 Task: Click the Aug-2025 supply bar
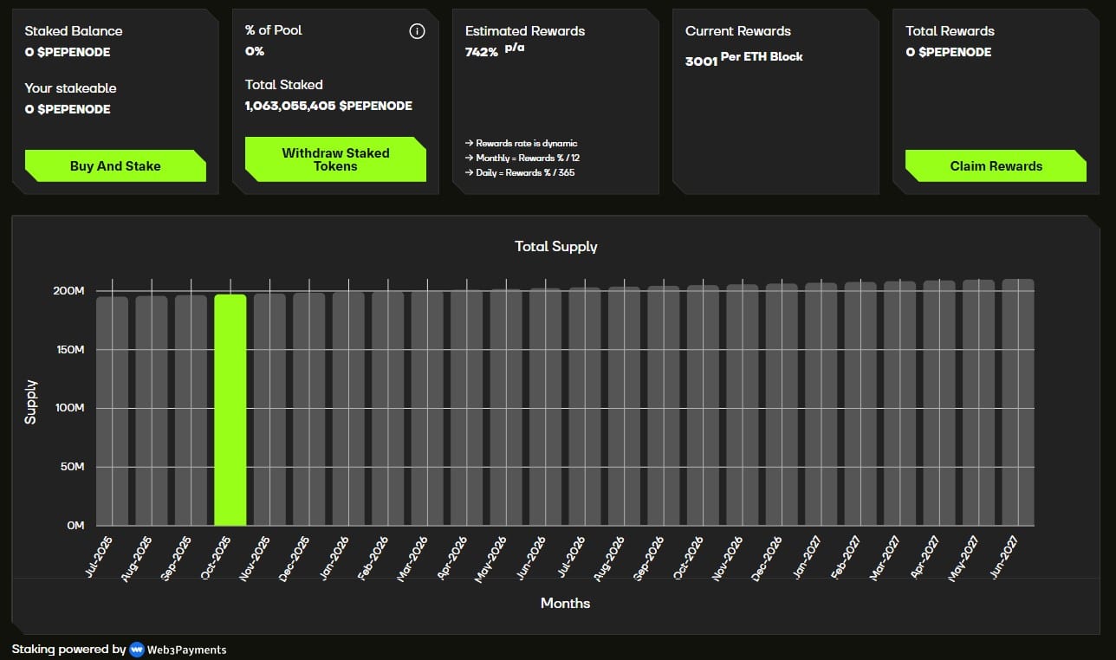[152, 411]
